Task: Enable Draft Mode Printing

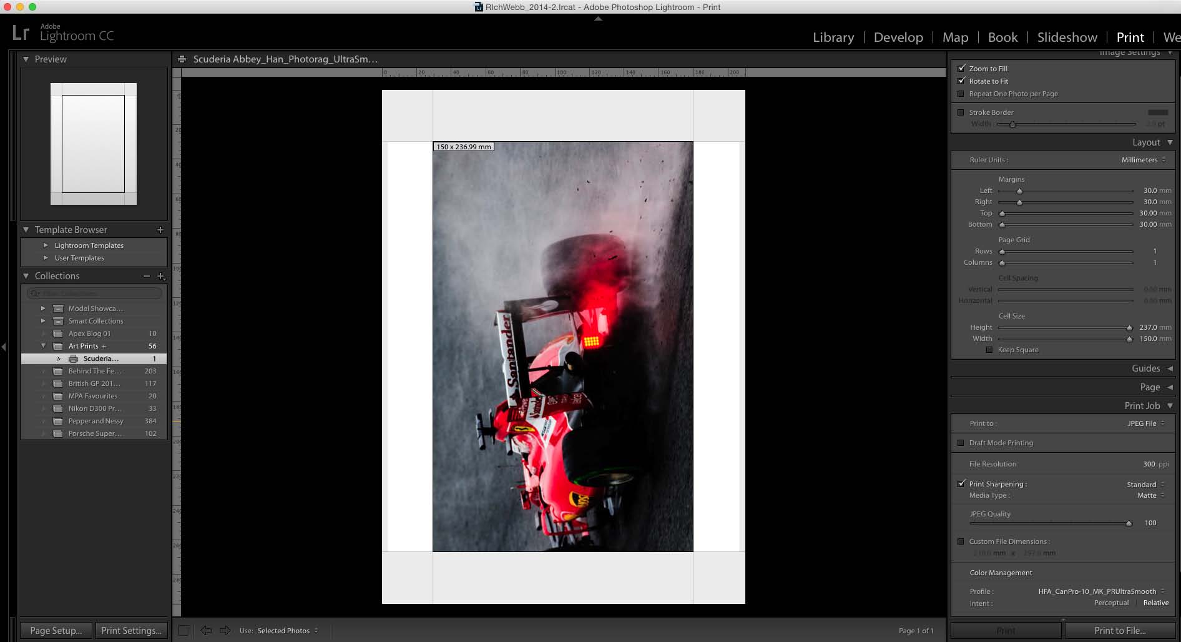Action: coord(961,443)
